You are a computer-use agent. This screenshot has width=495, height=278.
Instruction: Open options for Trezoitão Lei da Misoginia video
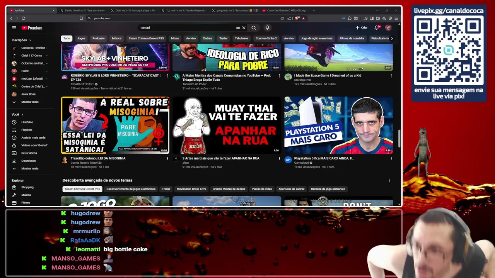point(167,159)
